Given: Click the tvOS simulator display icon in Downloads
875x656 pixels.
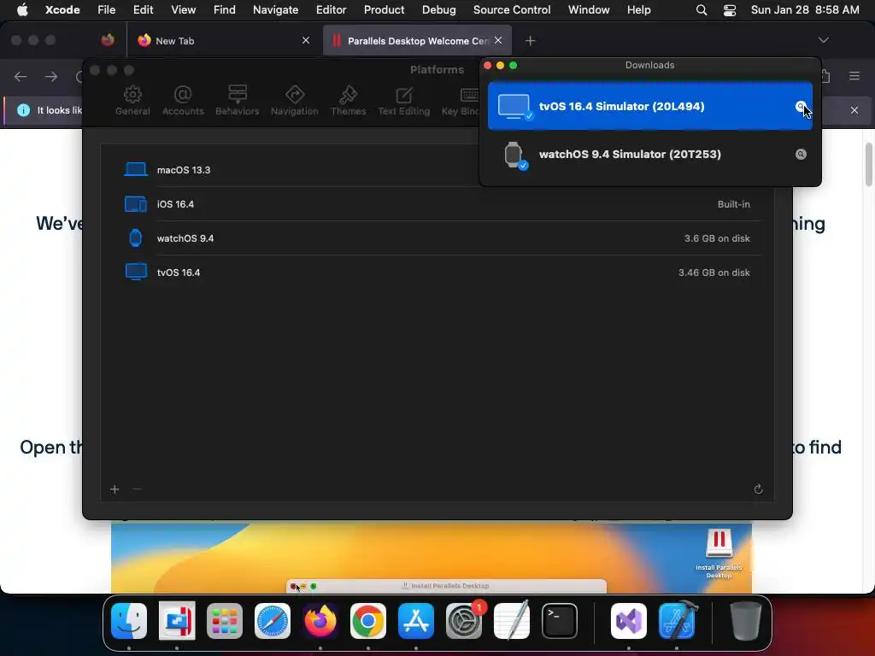Looking at the screenshot, I should point(514,106).
